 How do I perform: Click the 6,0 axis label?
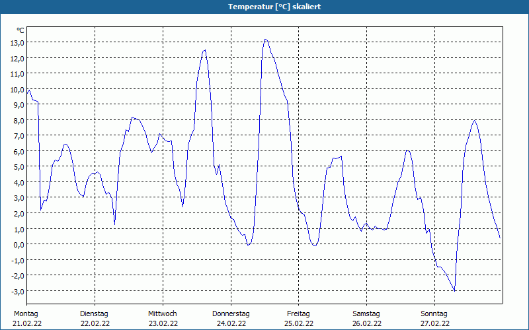(19, 152)
